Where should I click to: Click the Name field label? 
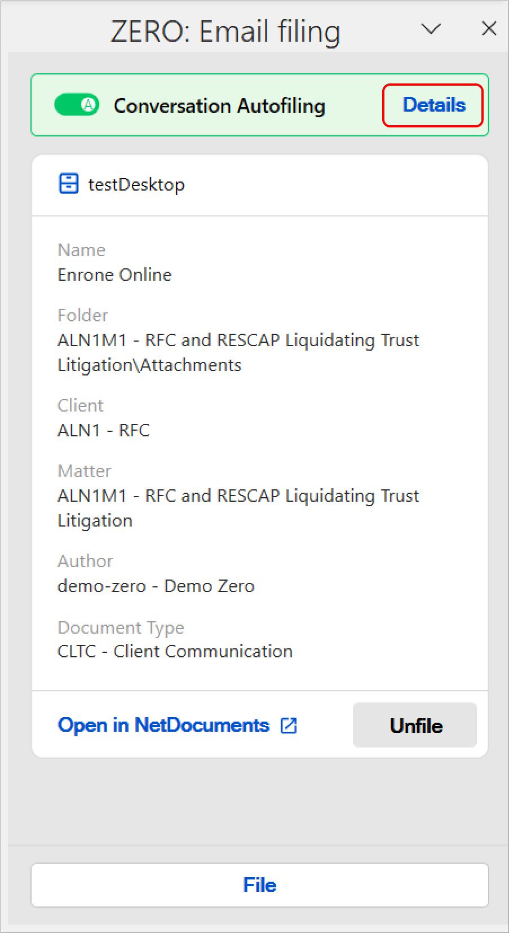[x=81, y=250]
